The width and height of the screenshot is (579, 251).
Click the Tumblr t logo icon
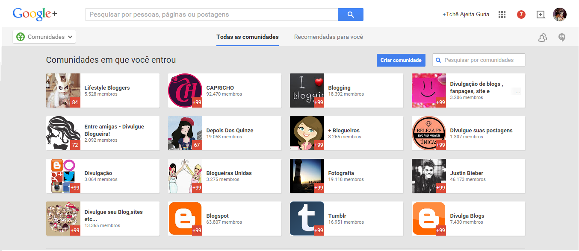point(307,219)
